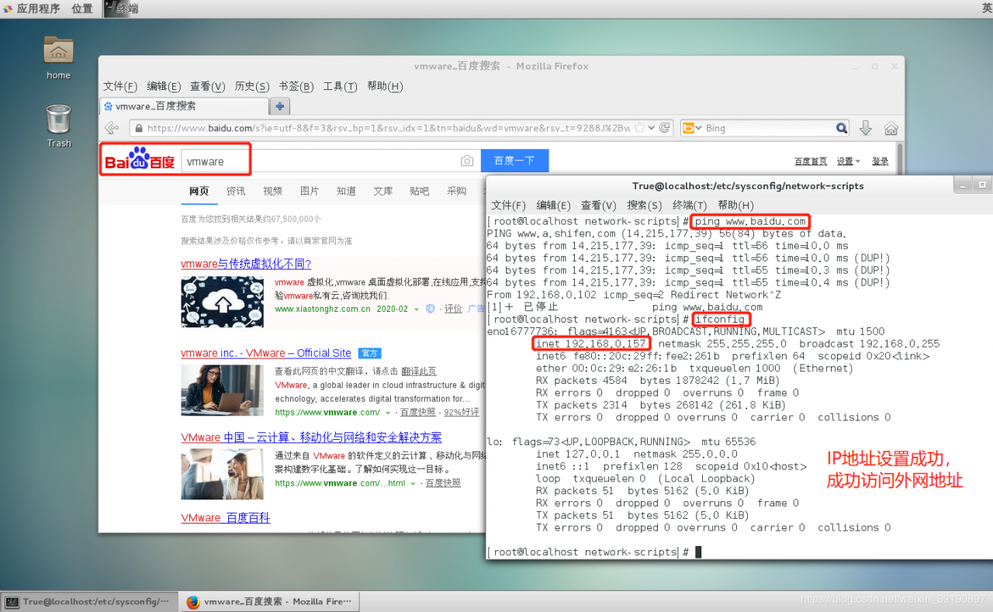The image size is (993, 612).
Task: Expand the 设置 dropdown on Baidu
Action: [849, 161]
